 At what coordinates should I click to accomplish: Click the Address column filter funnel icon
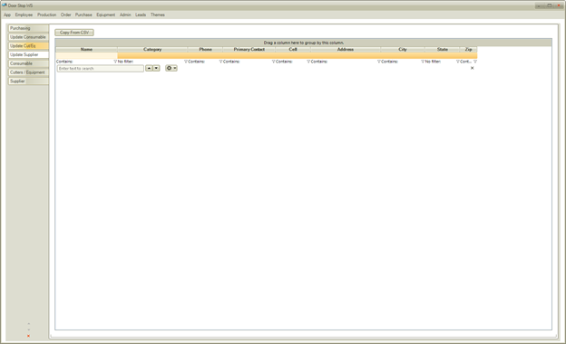click(379, 62)
